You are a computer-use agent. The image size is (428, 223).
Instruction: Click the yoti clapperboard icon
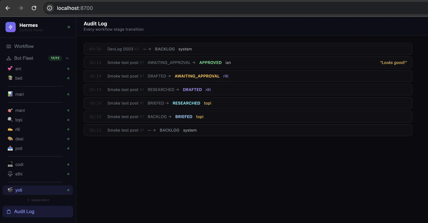click(10, 190)
